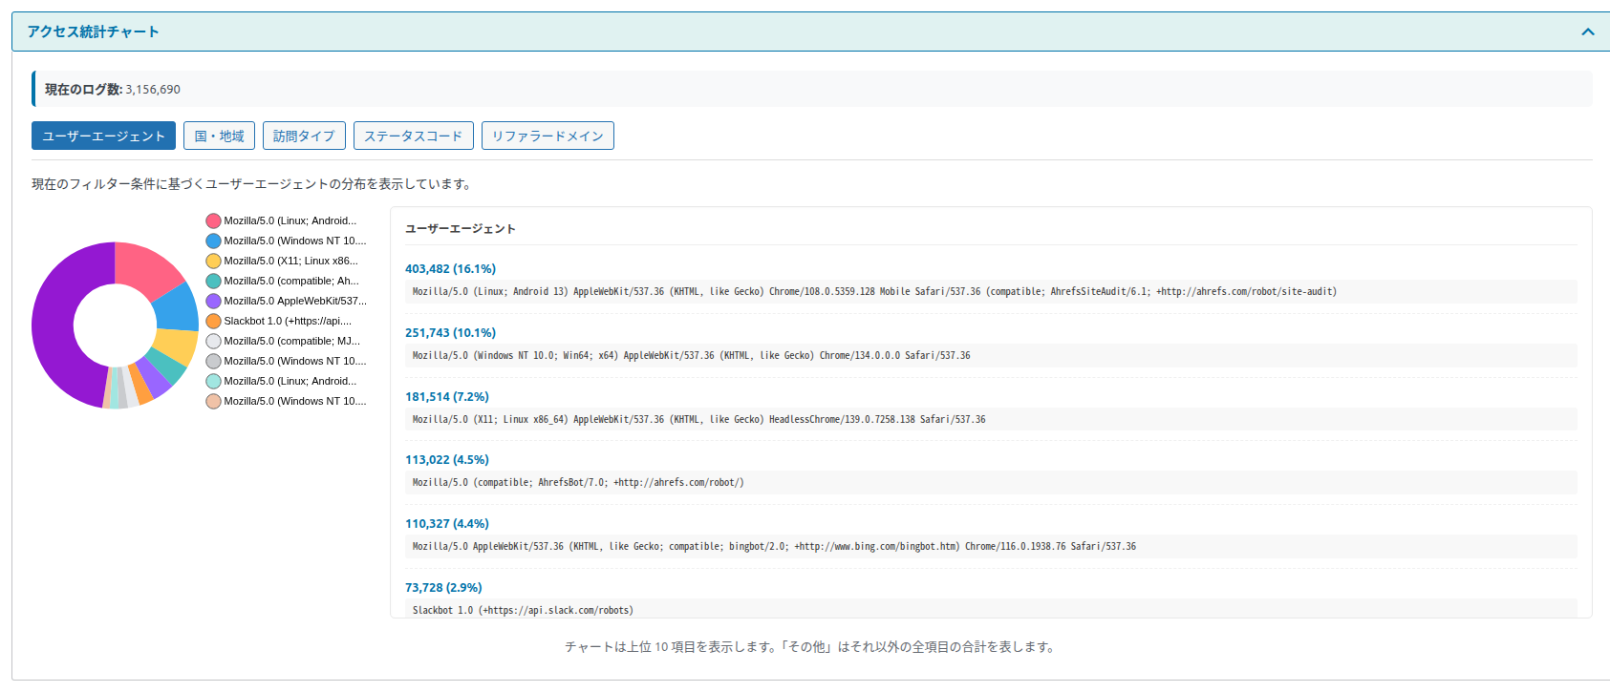
Task: Collapse the アクセス統計チャート panel with the chevron
Action: [x=1588, y=31]
